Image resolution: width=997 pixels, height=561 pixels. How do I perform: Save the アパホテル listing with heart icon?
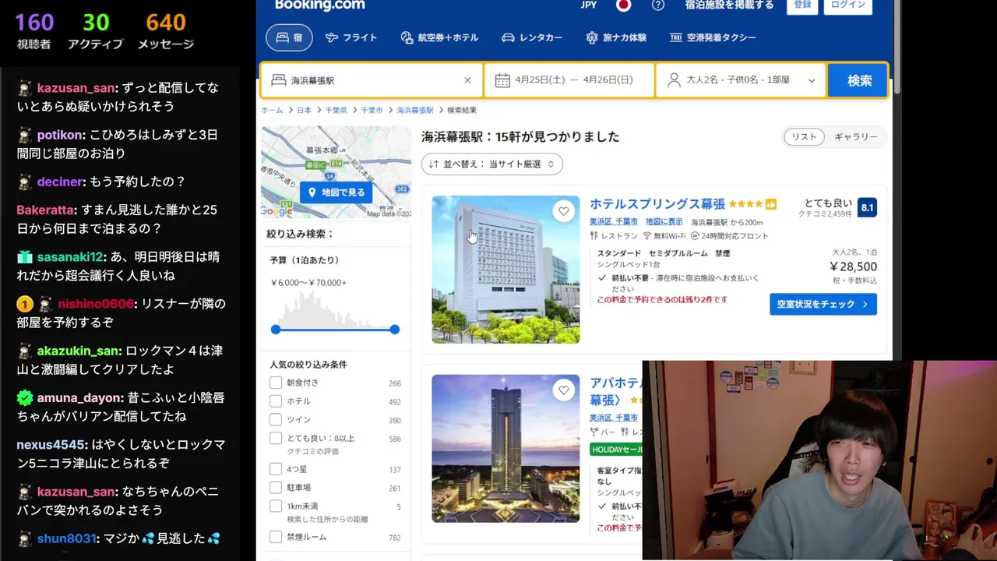click(564, 390)
